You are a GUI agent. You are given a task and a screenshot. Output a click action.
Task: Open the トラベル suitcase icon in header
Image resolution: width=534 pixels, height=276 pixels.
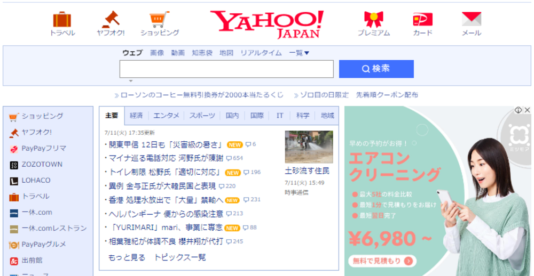click(x=62, y=19)
